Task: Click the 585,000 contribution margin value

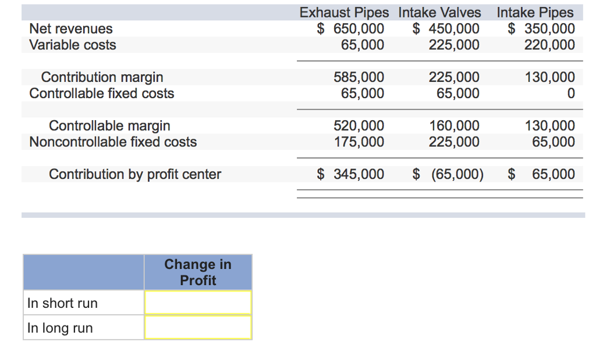Action: click(x=359, y=77)
